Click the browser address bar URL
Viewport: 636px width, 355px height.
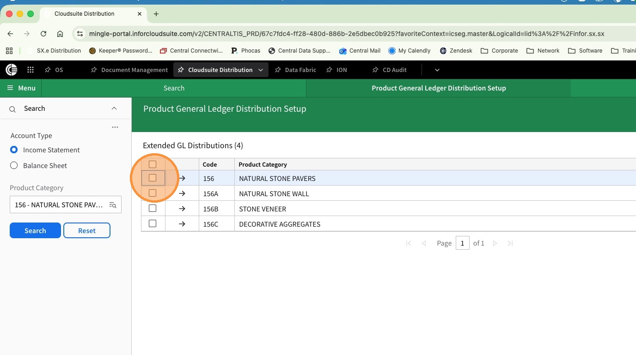click(347, 34)
